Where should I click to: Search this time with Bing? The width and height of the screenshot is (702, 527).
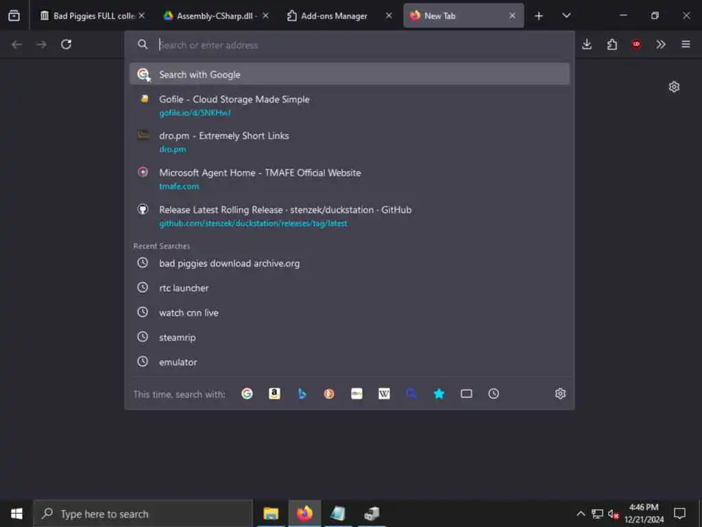point(302,393)
